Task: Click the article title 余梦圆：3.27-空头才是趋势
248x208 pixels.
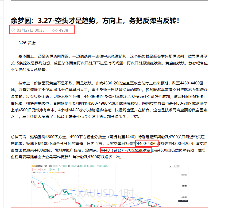Action: 95,21
